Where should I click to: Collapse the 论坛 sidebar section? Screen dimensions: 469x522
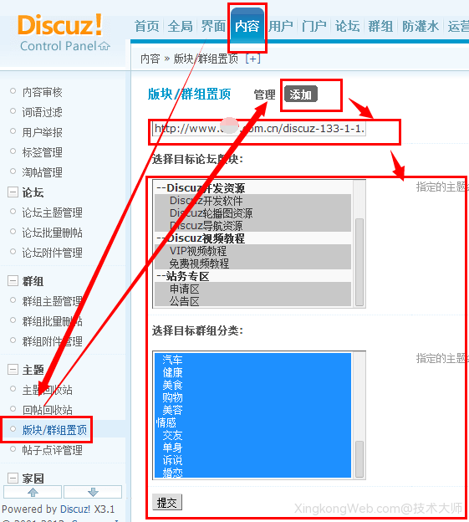13,192
